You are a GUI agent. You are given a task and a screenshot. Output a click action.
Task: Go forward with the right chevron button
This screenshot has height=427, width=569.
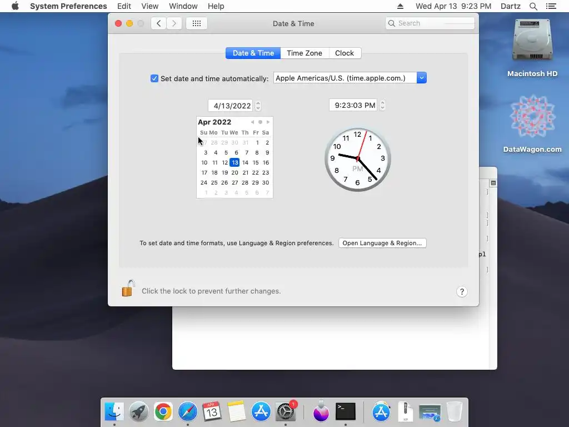coord(174,23)
